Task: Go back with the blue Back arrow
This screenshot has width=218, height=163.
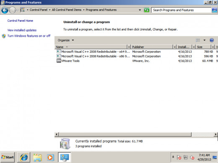Action: pos(5,10)
